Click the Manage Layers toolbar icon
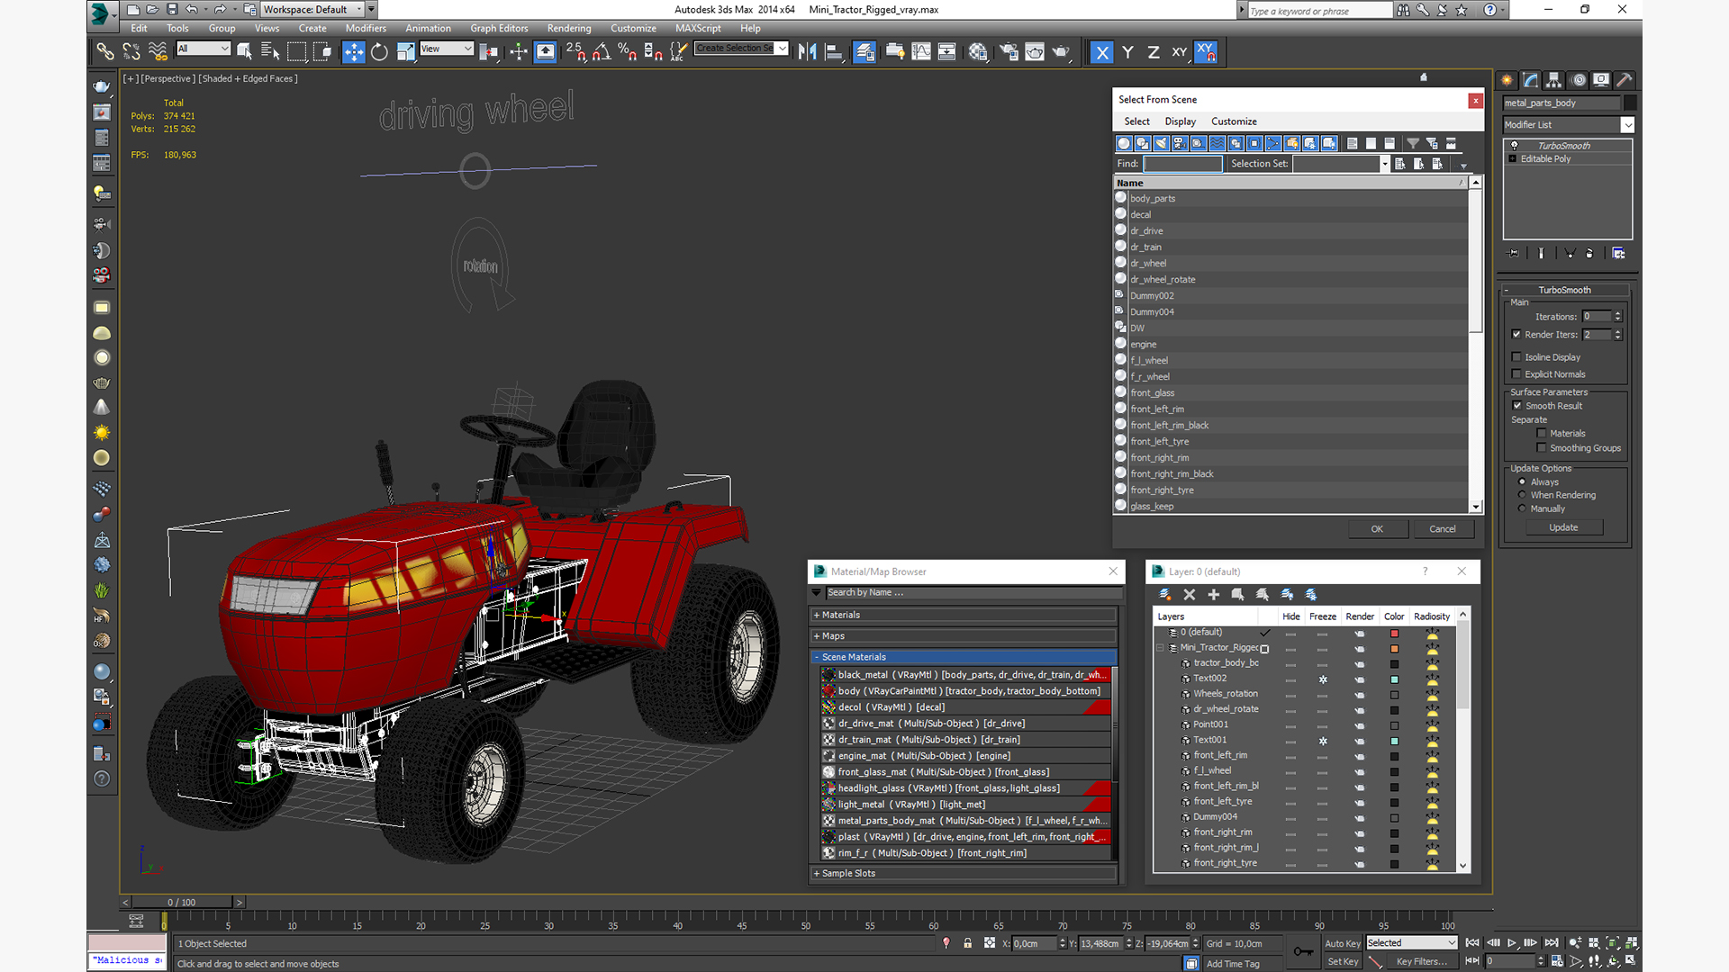Screen dimensions: 1729x972 (865, 52)
